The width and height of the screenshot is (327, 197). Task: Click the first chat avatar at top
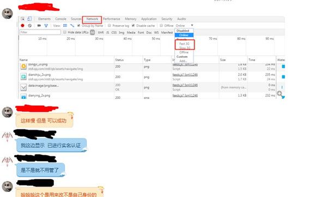[x=7, y=14]
